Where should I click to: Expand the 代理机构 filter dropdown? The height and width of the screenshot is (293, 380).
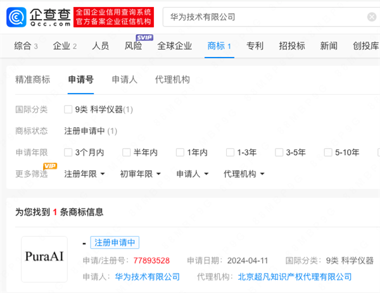tap(244, 173)
